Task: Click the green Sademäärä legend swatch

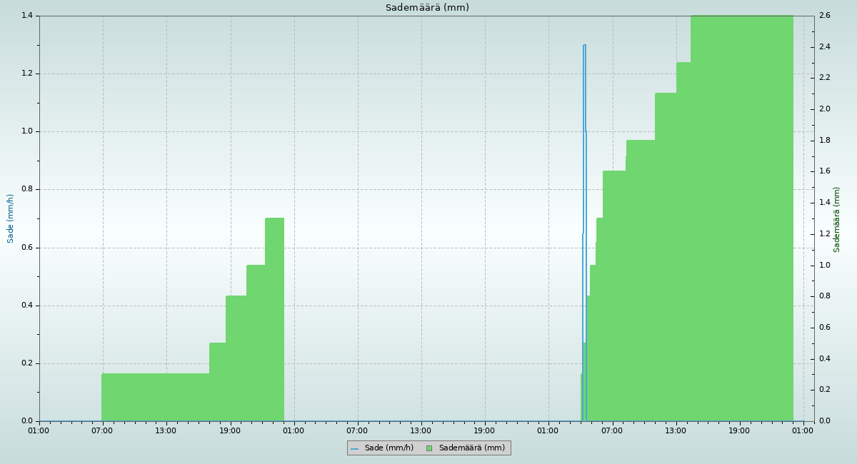Action: 429,448
